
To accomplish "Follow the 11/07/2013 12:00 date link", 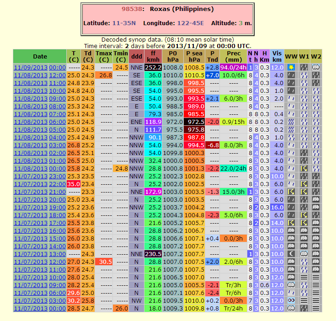I will point(40,262).
